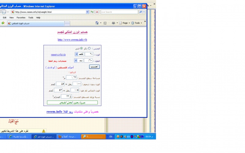Expand the height unit سم dropdown
The height and width of the screenshot is (153, 245).
coord(76,60)
